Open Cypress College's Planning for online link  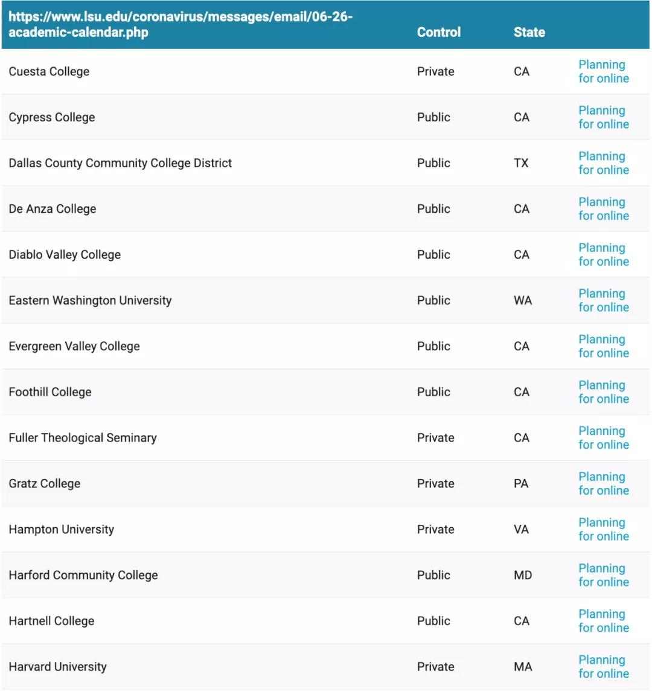click(603, 117)
